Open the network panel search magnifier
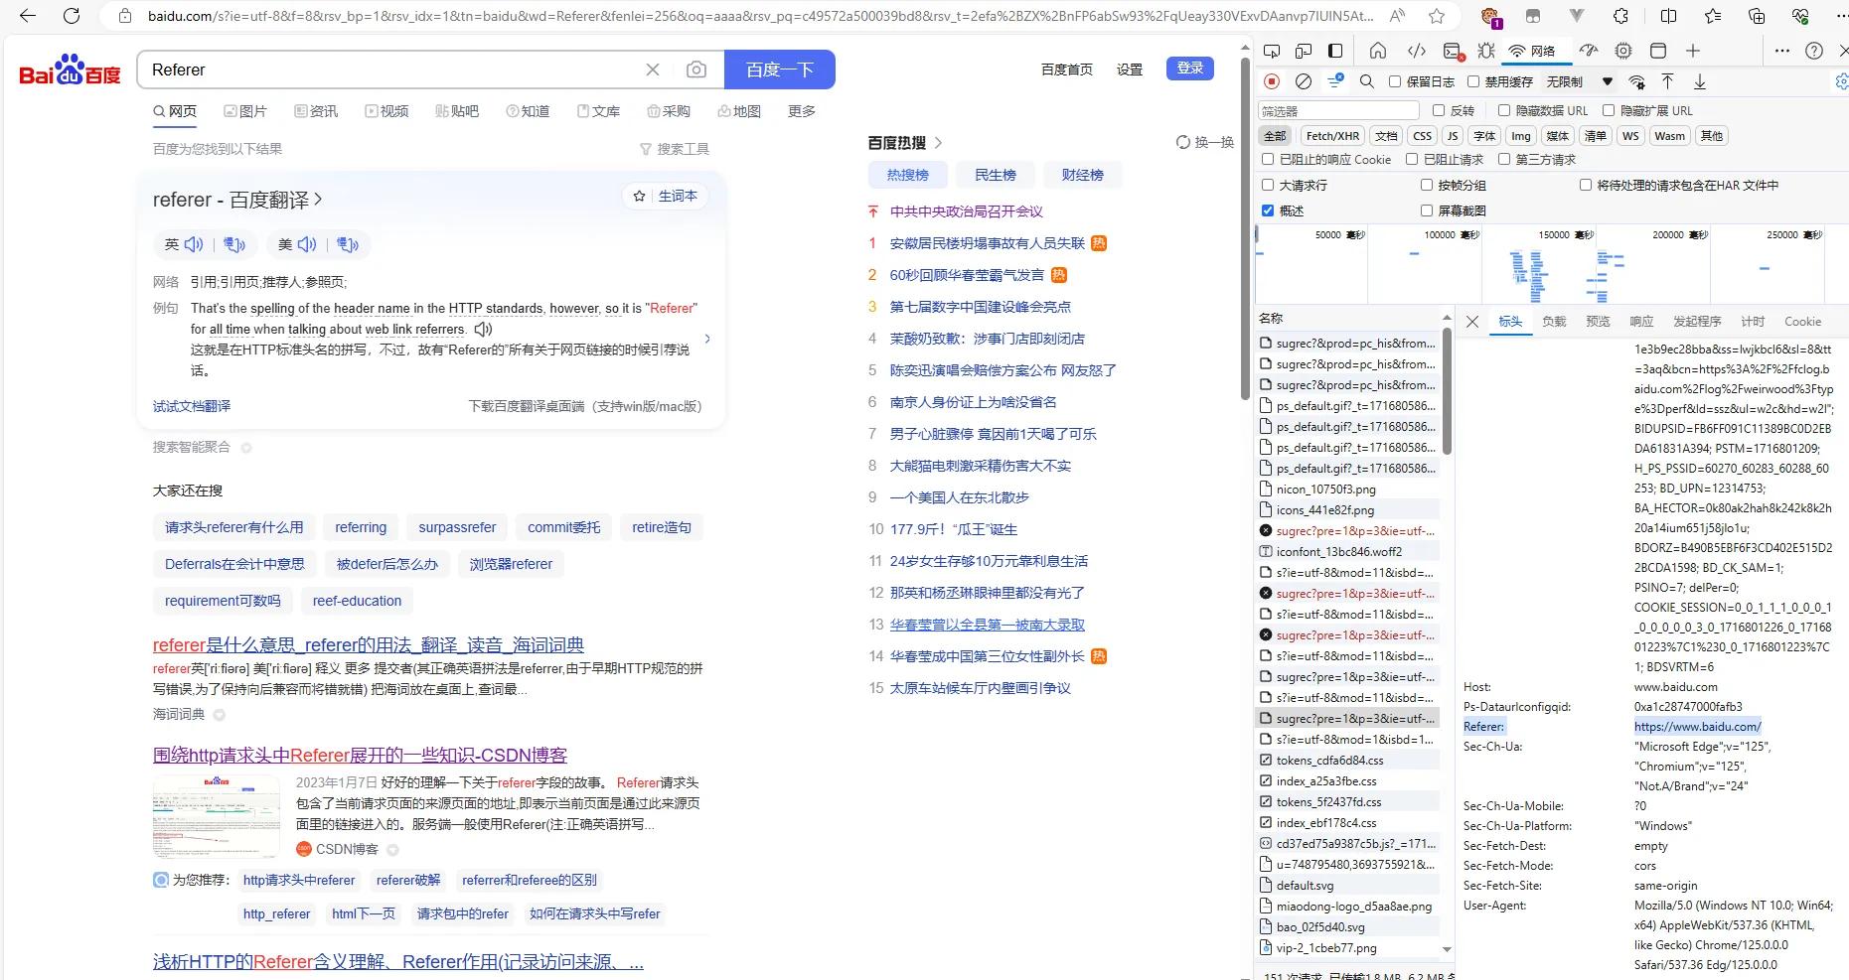The height and width of the screenshot is (980, 1849). click(1366, 81)
